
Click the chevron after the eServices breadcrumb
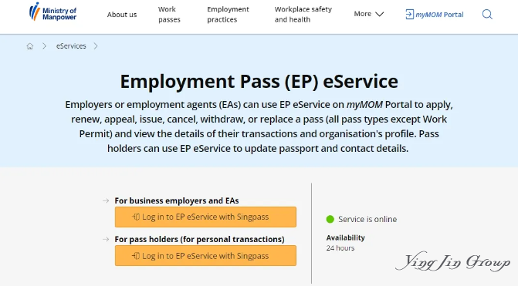96,46
